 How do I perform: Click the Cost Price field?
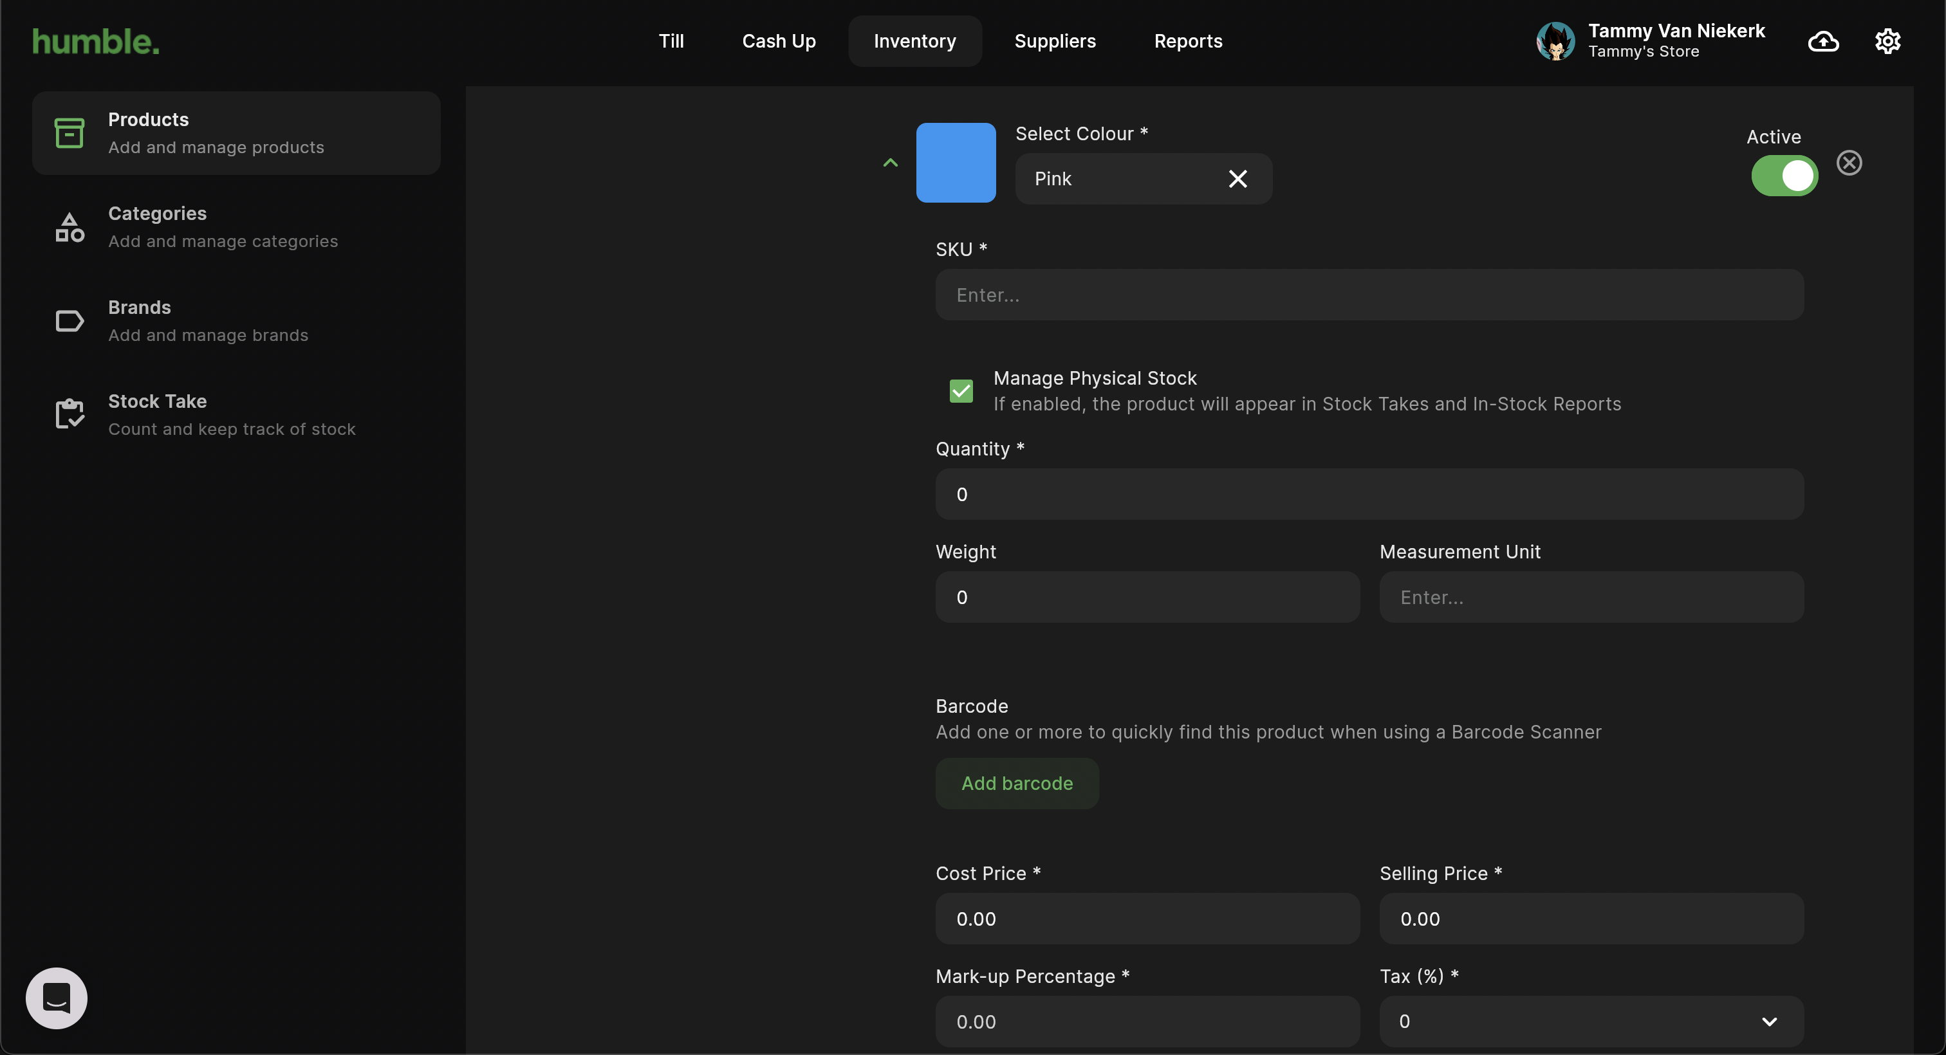1147,919
